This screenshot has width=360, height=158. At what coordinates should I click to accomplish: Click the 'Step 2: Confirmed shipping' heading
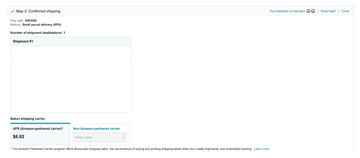click(x=38, y=11)
